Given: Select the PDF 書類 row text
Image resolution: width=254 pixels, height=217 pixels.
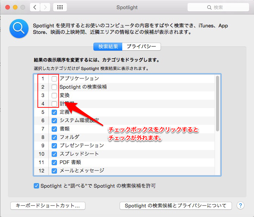Looking at the screenshot, I should pyautogui.click(x=70, y=162).
